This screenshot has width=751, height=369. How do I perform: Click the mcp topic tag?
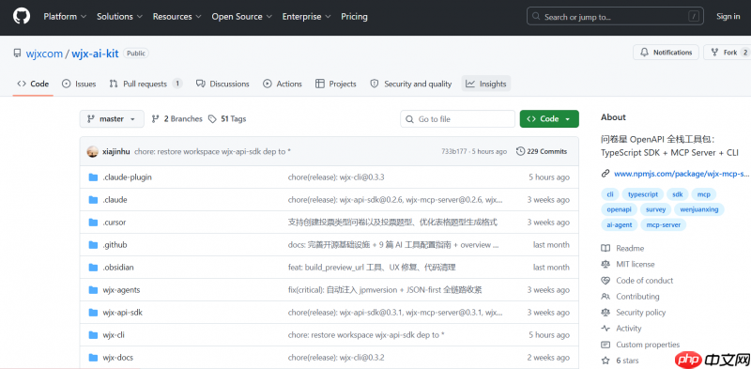[x=703, y=194]
